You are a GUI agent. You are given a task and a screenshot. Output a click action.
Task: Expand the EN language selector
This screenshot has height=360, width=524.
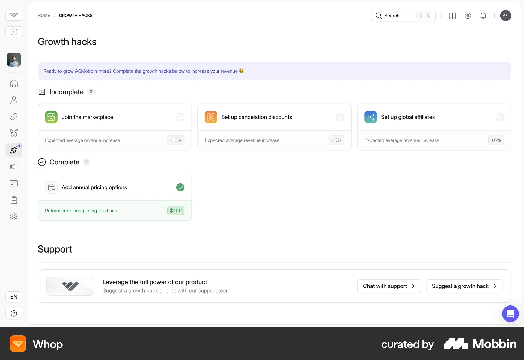pyautogui.click(x=14, y=296)
